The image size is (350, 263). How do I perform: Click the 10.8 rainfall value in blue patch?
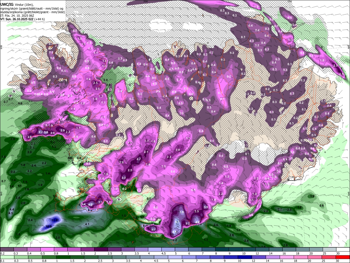pos(49,227)
